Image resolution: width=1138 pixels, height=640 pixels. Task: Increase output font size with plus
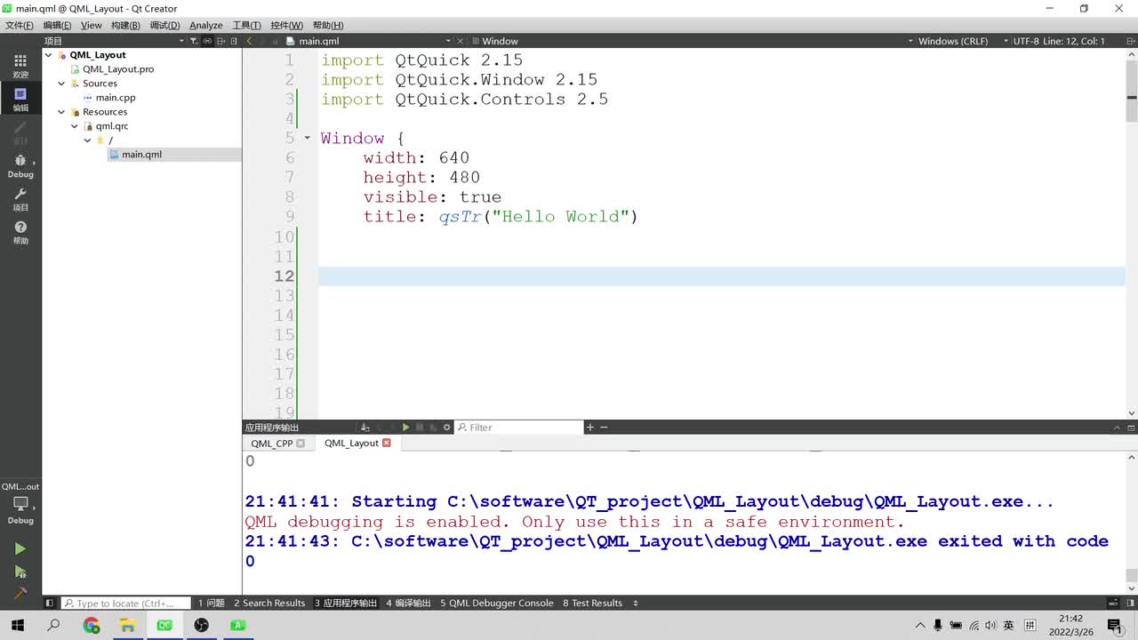pyautogui.click(x=589, y=428)
